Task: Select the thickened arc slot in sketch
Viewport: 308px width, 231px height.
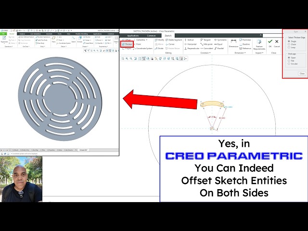Action: [x=212, y=104]
